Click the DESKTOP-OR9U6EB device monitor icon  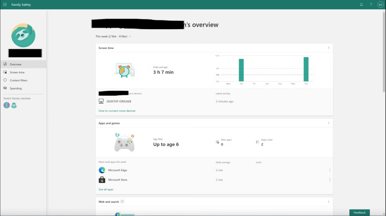pos(101,101)
